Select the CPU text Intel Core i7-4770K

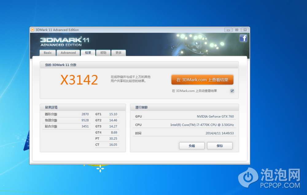click(202, 125)
